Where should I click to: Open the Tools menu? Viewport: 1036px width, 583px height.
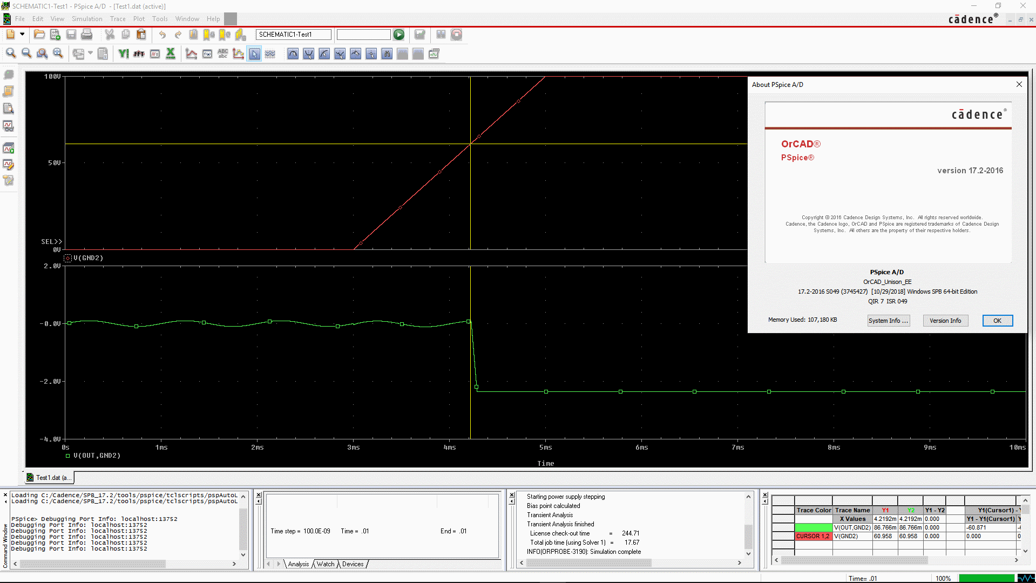coord(160,19)
